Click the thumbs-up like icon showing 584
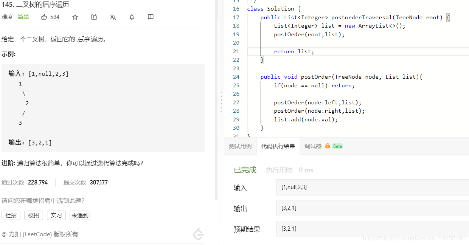 tap(44, 17)
